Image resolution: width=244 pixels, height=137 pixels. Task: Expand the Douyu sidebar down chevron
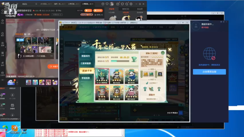click(2, 80)
